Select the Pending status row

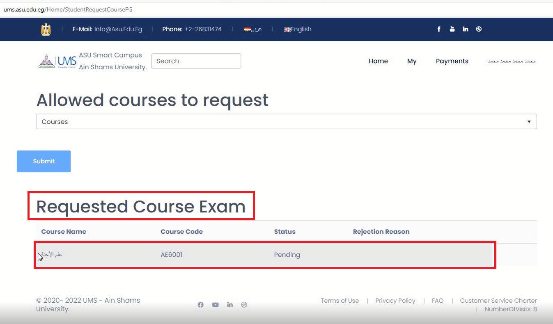(x=287, y=255)
